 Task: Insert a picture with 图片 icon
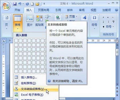pos(30,21)
